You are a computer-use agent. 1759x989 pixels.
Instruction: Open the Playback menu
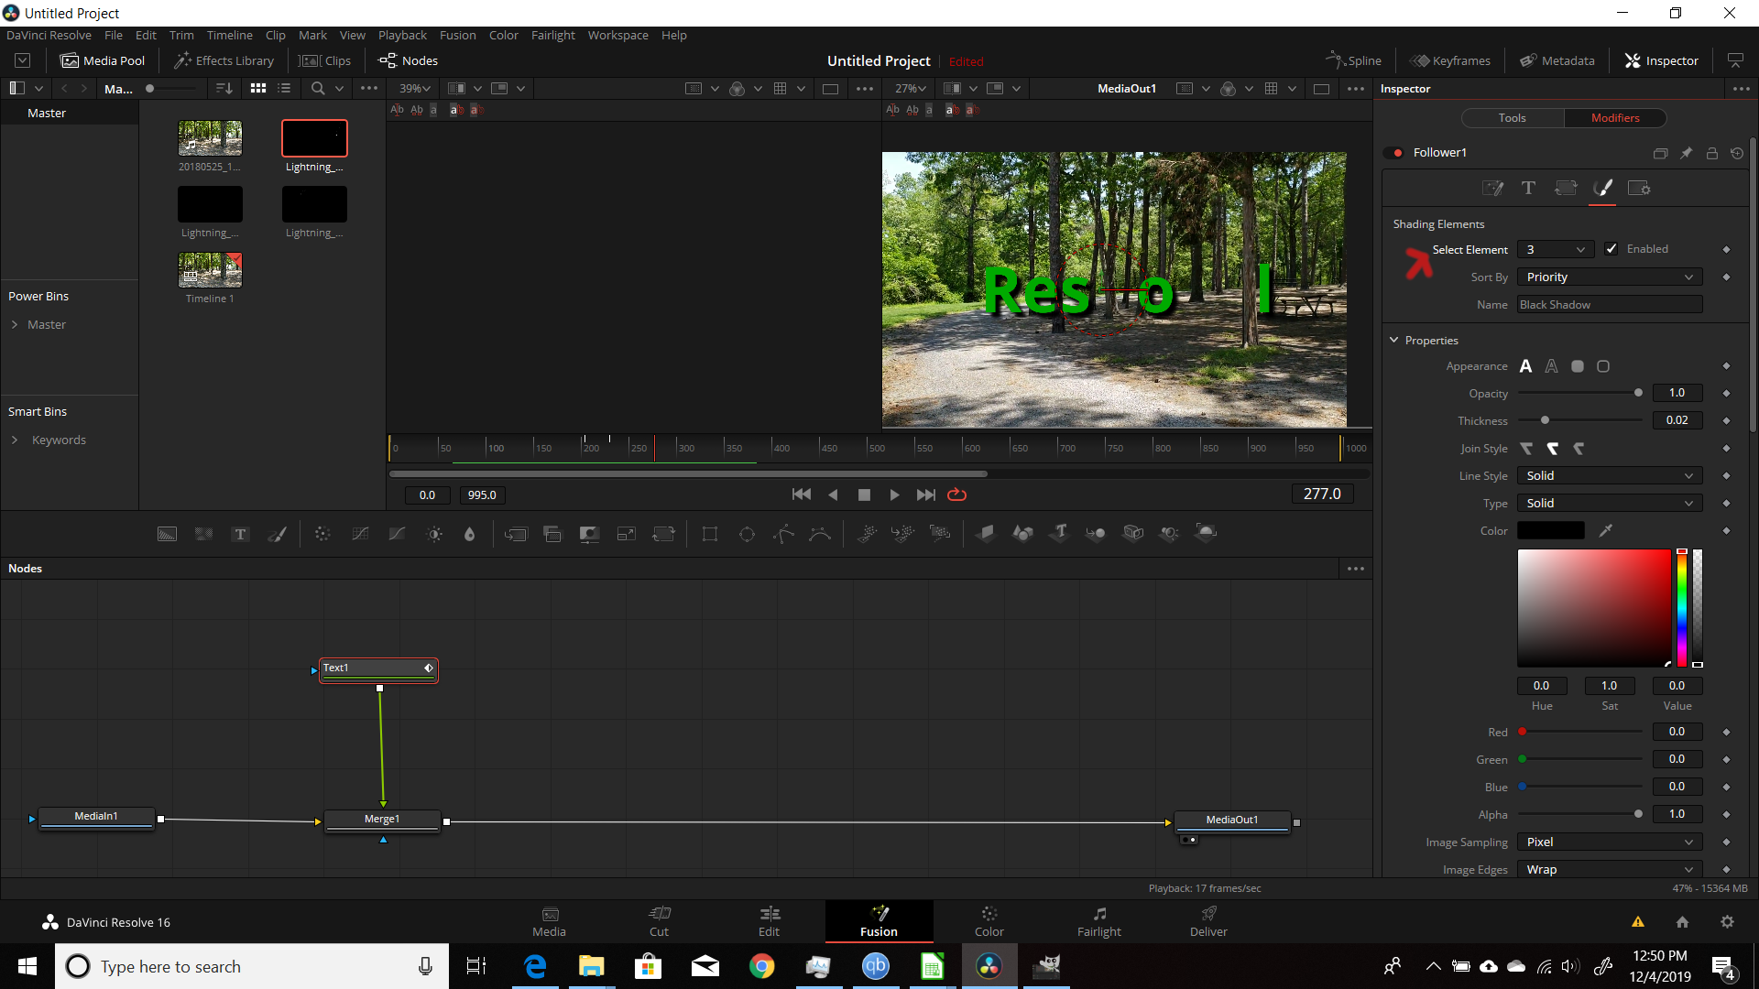tap(402, 35)
